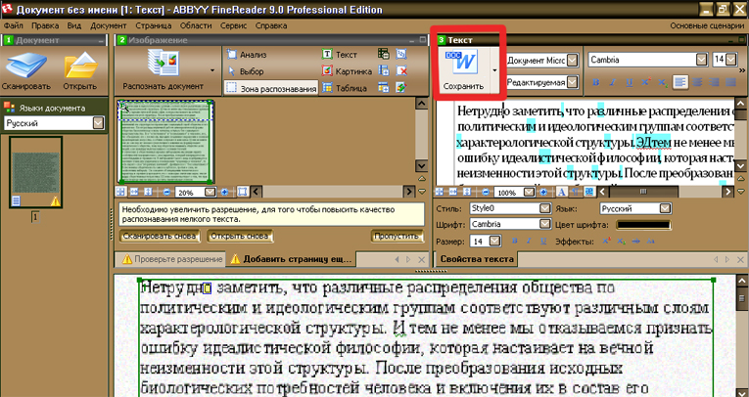Viewport: 749px width, 397px height.
Task: Toggle Italic in the text toolbar
Action: [612, 82]
